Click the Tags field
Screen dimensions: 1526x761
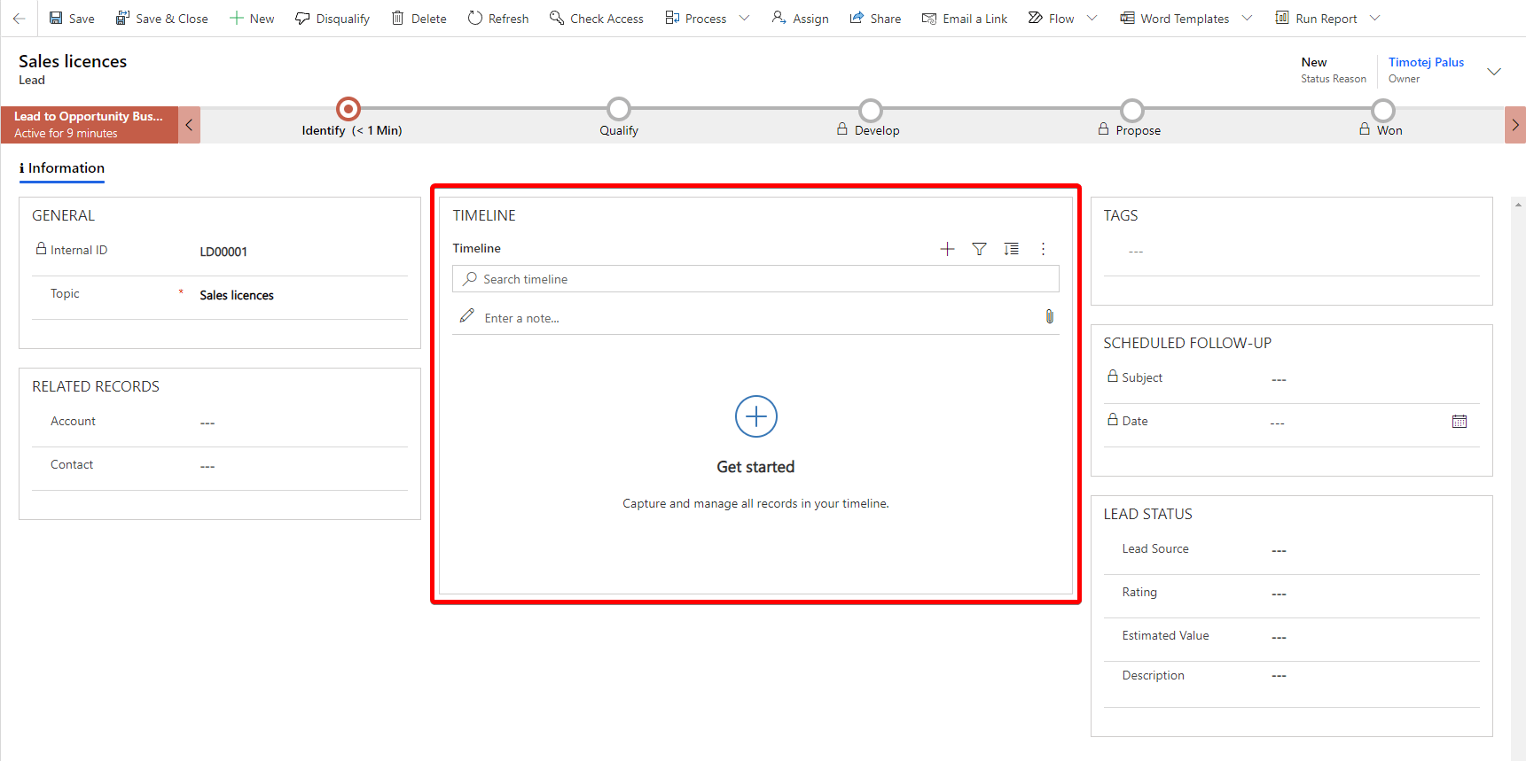point(1292,252)
